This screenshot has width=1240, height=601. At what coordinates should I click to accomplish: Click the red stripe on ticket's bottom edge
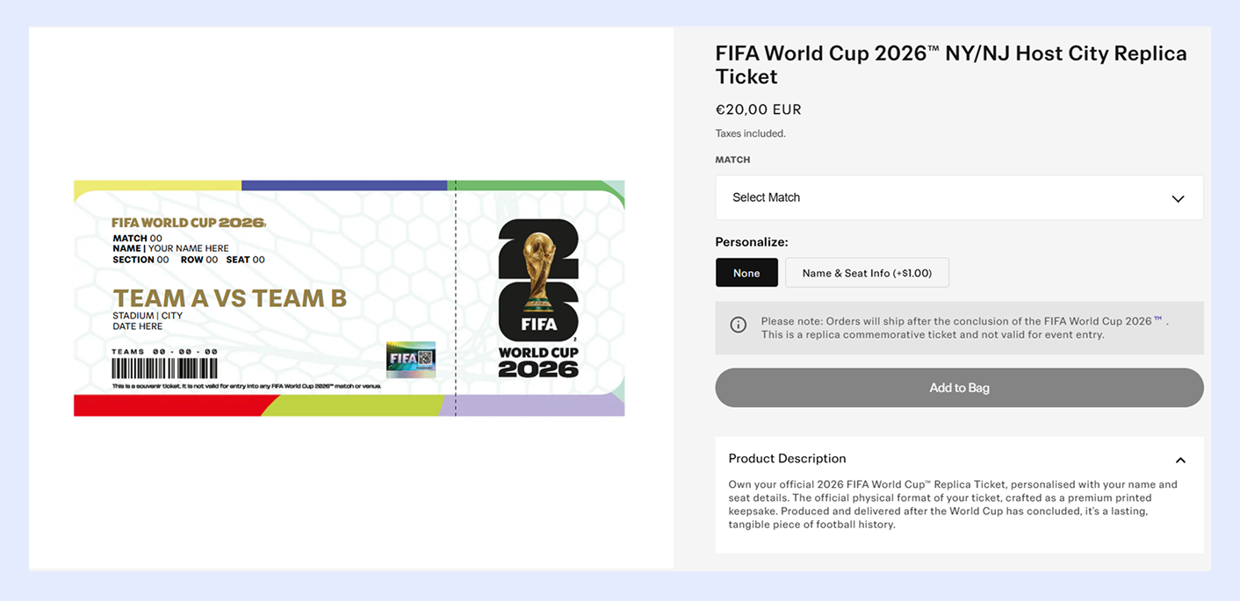(167, 405)
